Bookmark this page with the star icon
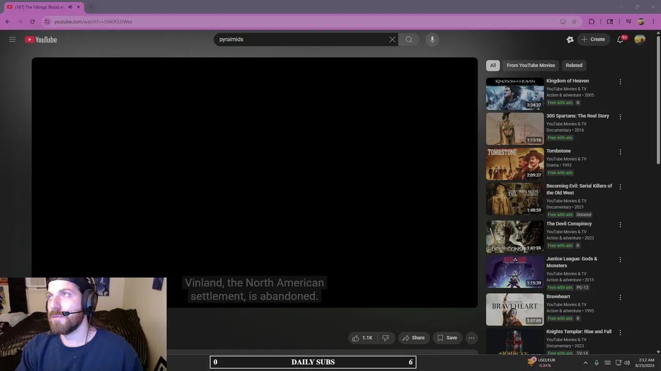The height and width of the screenshot is (371, 661). click(574, 22)
